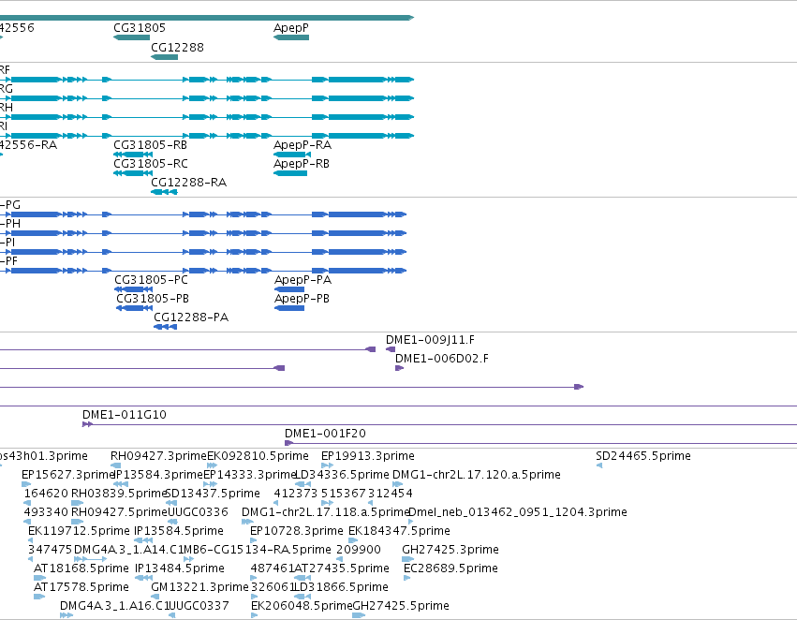Click EST AT27435.5prime

tap(342, 568)
